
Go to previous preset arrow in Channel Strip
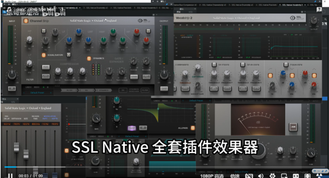click(24, 93)
